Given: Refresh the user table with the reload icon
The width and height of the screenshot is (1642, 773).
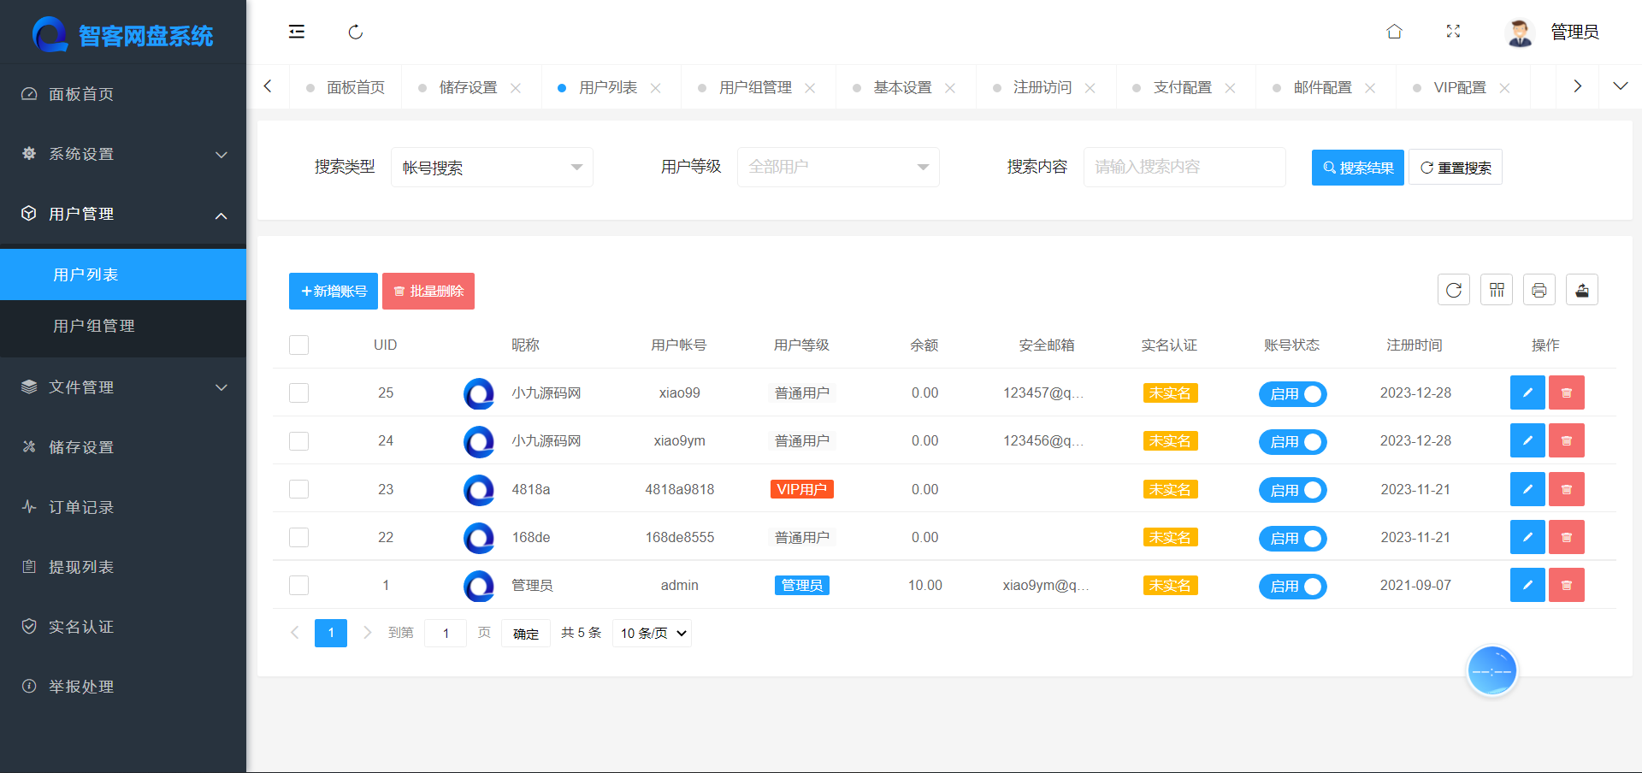Looking at the screenshot, I should (x=1454, y=290).
